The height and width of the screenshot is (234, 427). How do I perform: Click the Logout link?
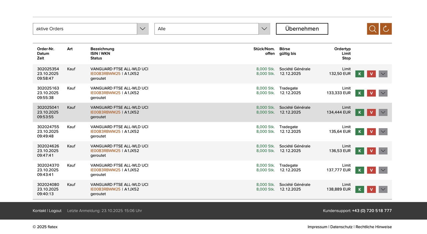point(55,211)
